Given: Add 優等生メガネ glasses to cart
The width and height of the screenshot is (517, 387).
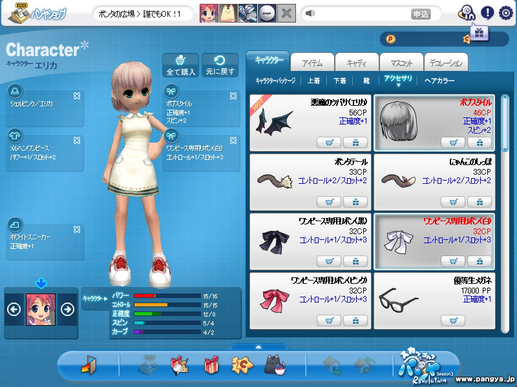Looking at the screenshot, I should 454,320.
